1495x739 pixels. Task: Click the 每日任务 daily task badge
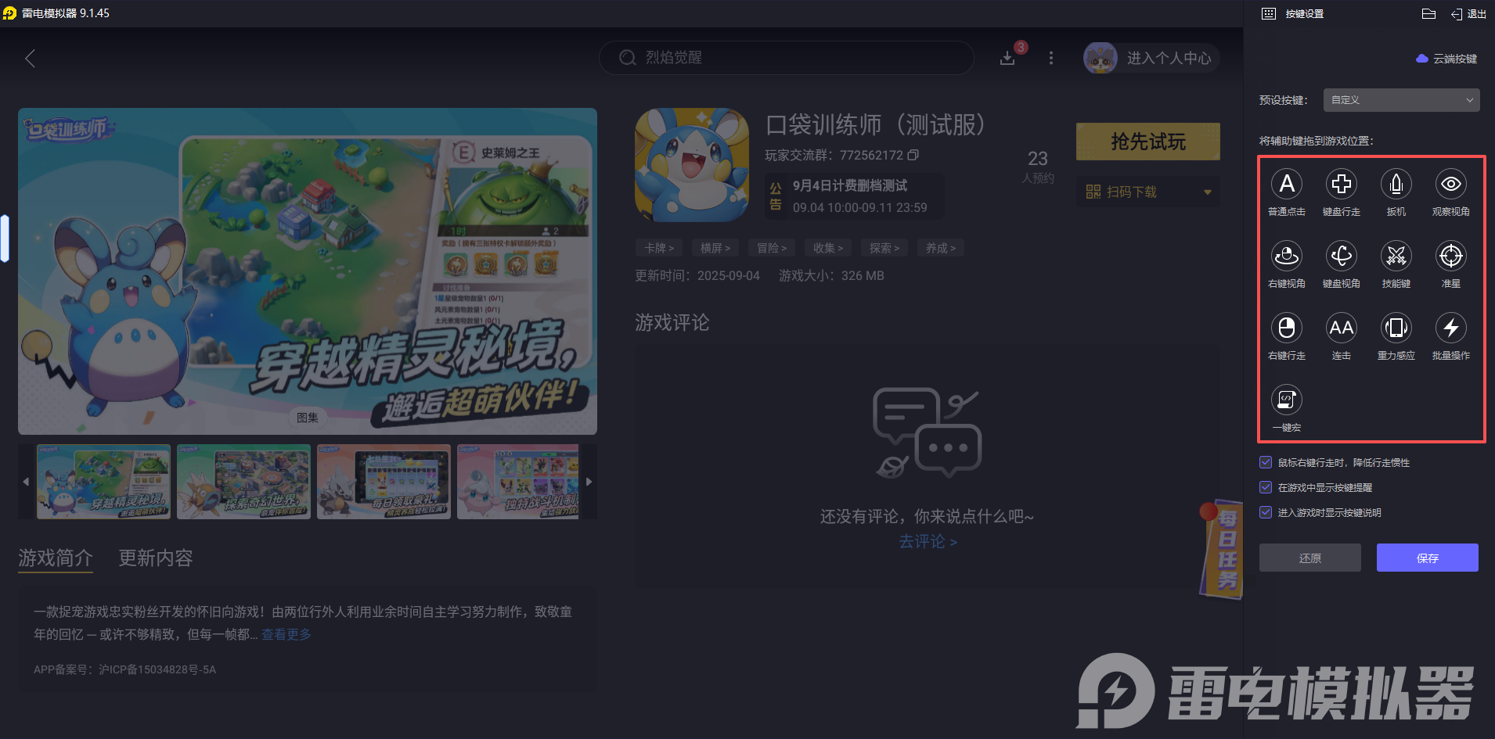(1222, 549)
